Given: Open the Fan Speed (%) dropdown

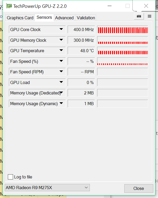Looking at the screenshot, I should point(61,61).
